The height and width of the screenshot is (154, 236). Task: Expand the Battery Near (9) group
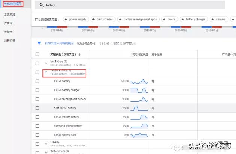point(46,152)
